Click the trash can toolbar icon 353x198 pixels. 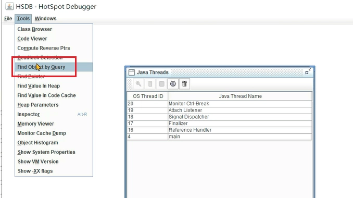pos(185,84)
